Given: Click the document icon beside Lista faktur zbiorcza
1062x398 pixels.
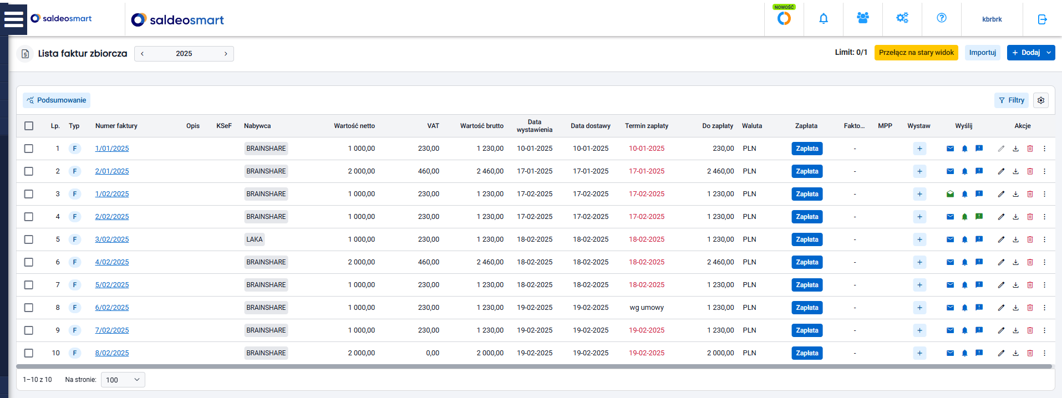Looking at the screenshot, I should [x=25, y=54].
